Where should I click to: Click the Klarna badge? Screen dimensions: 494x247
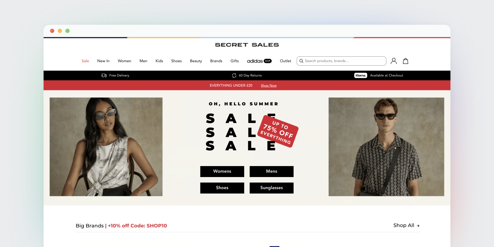(361, 75)
